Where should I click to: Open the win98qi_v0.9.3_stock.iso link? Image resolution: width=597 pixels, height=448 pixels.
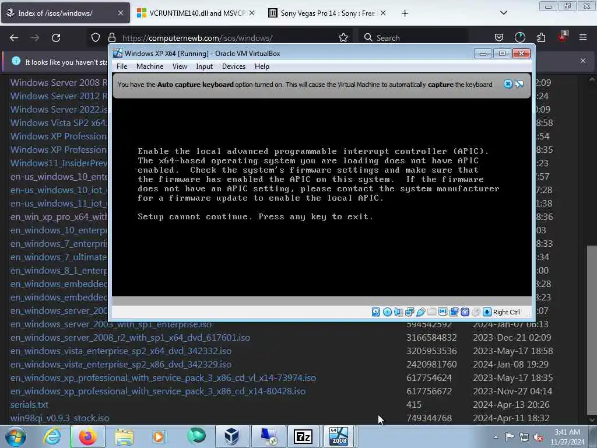click(60, 418)
